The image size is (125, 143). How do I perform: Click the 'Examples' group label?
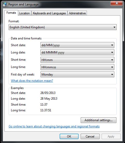pyautogui.click(x=17, y=88)
